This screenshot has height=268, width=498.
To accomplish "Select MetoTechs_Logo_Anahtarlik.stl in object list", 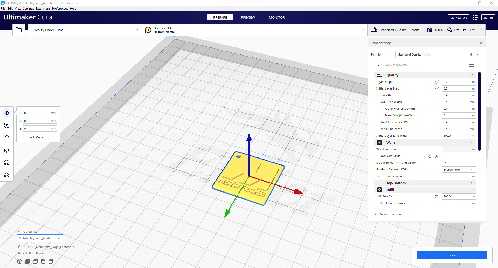I will pos(40,238).
